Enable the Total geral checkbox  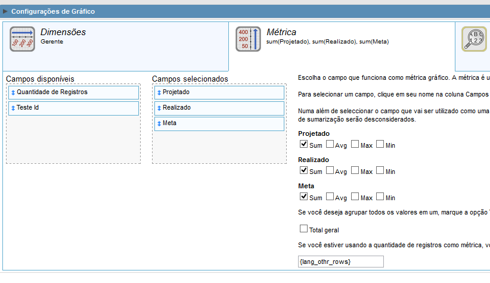click(303, 229)
